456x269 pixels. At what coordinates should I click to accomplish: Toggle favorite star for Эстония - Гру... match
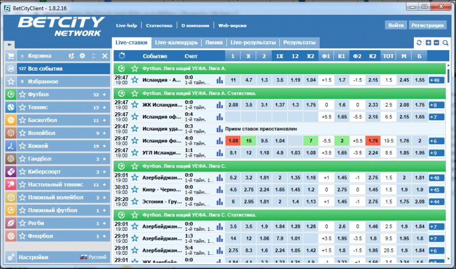click(135, 201)
